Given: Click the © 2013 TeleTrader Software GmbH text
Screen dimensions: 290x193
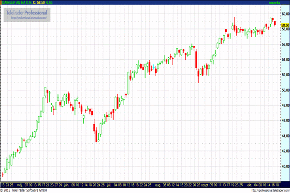Looking at the screenshot, I should tap(24, 190).
